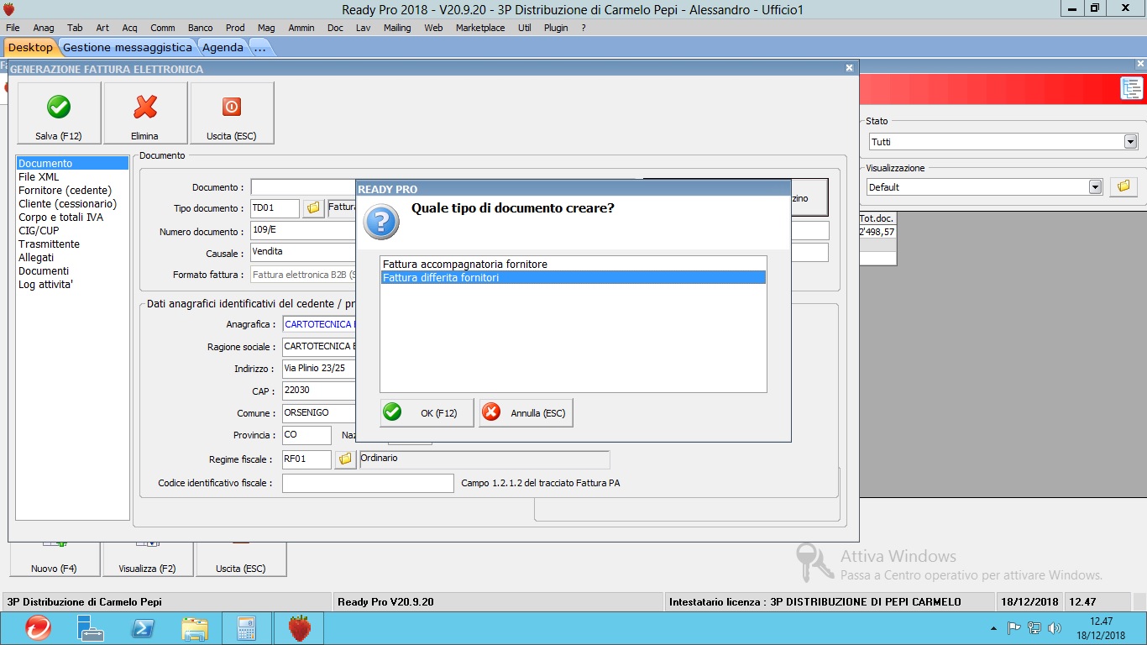This screenshot has height=645, width=1147.
Task: Click the Comune field showing ORSENIGO
Action: point(319,413)
